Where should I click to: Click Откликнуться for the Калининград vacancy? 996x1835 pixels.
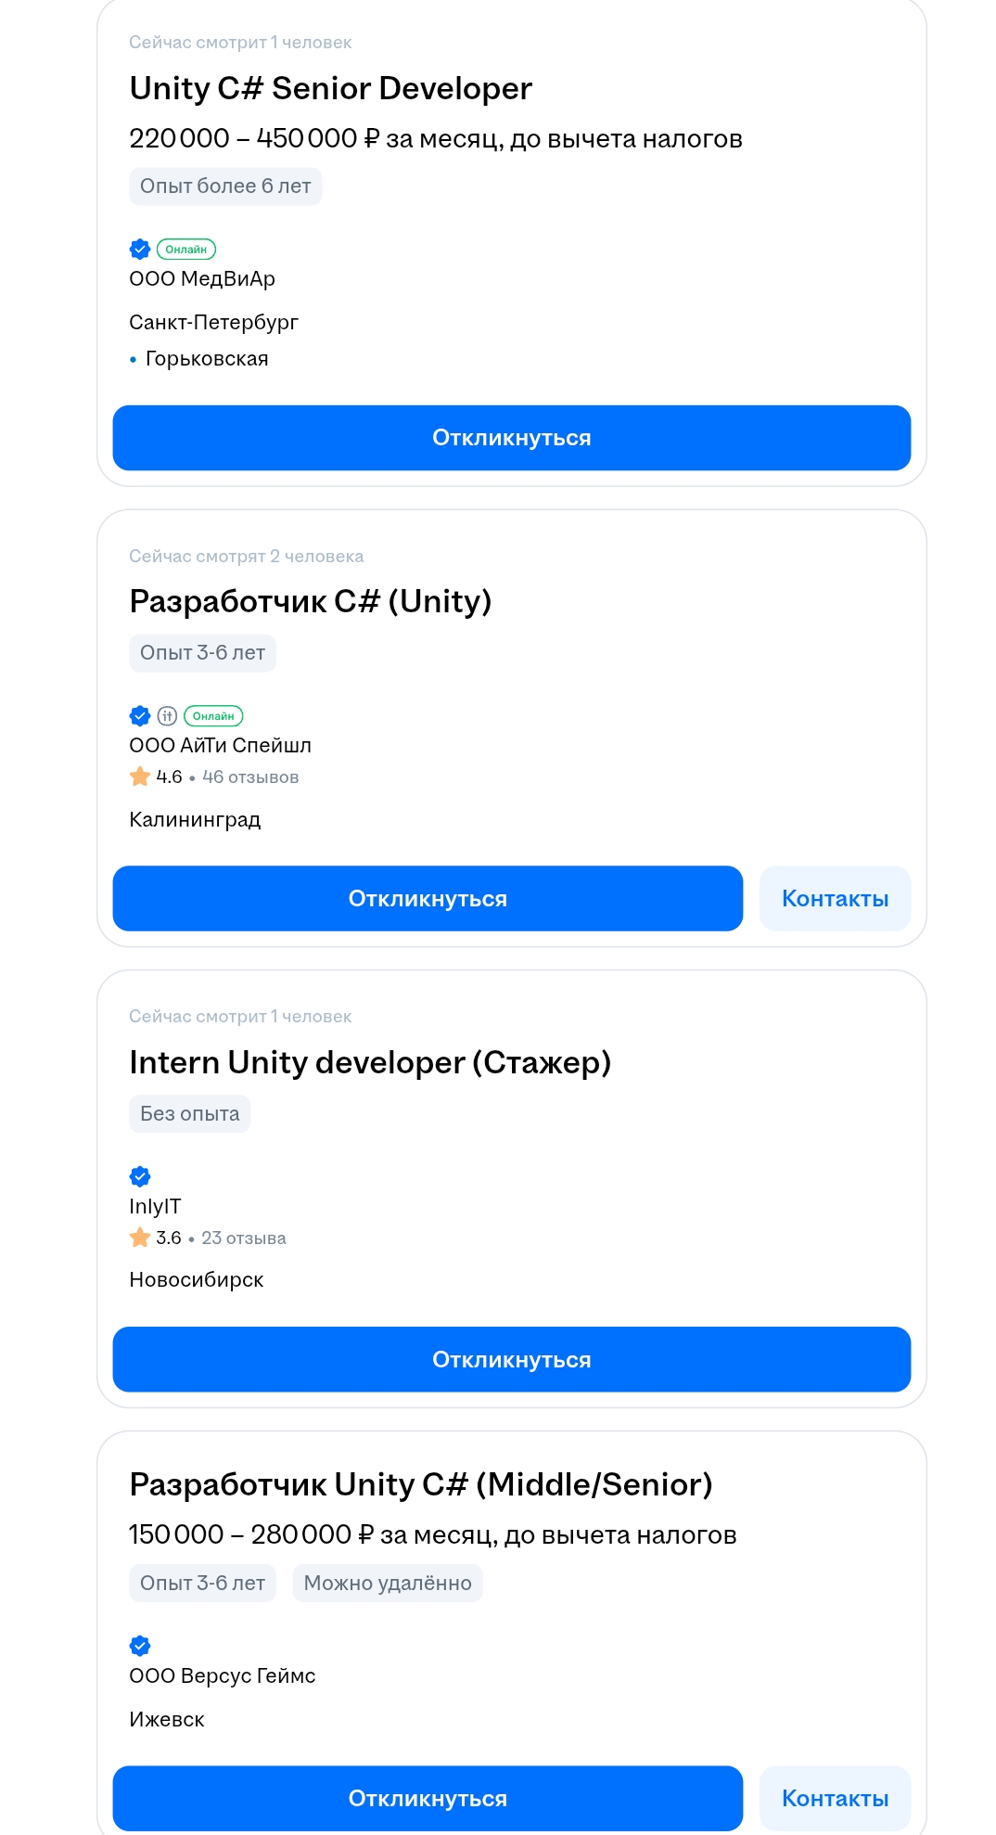pyautogui.click(x=428, y=898)
